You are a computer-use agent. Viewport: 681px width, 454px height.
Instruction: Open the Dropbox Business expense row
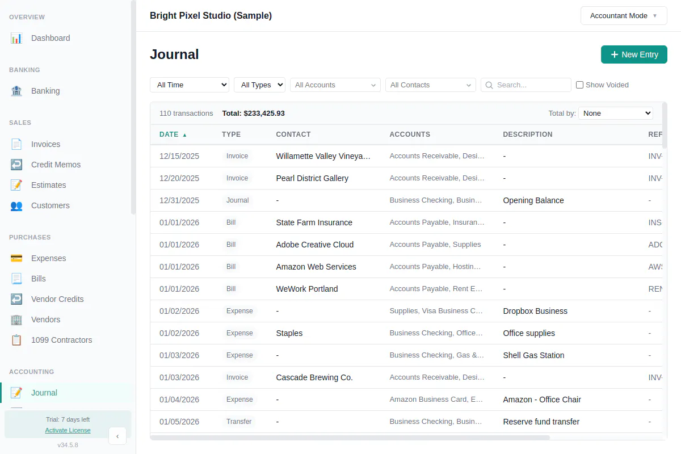point(406,311)
